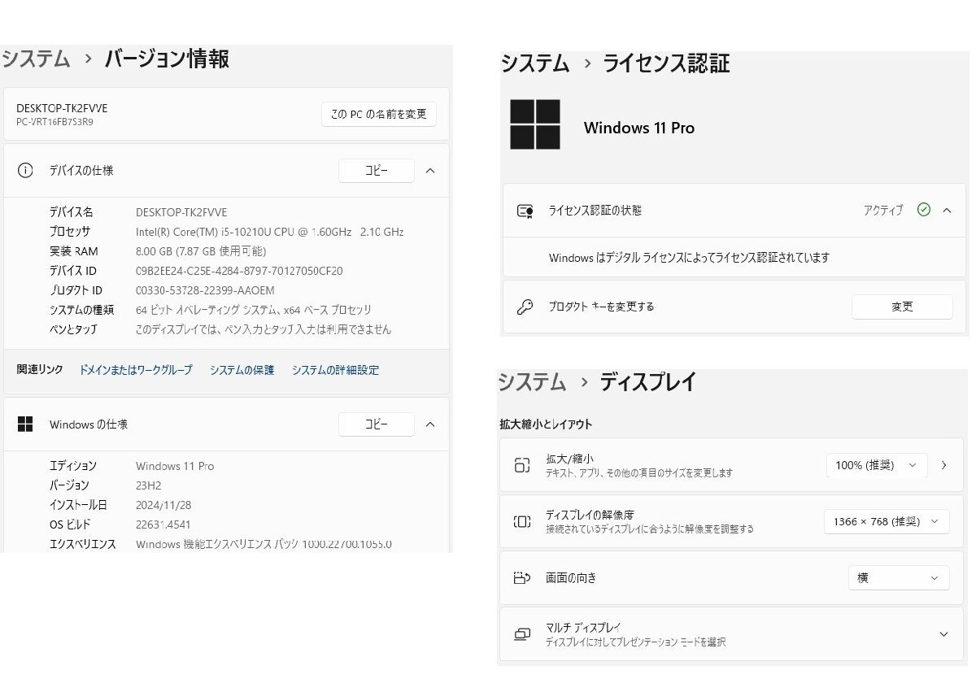
Task: Open the システムの保護 link
Action: [x=242, y=370]
